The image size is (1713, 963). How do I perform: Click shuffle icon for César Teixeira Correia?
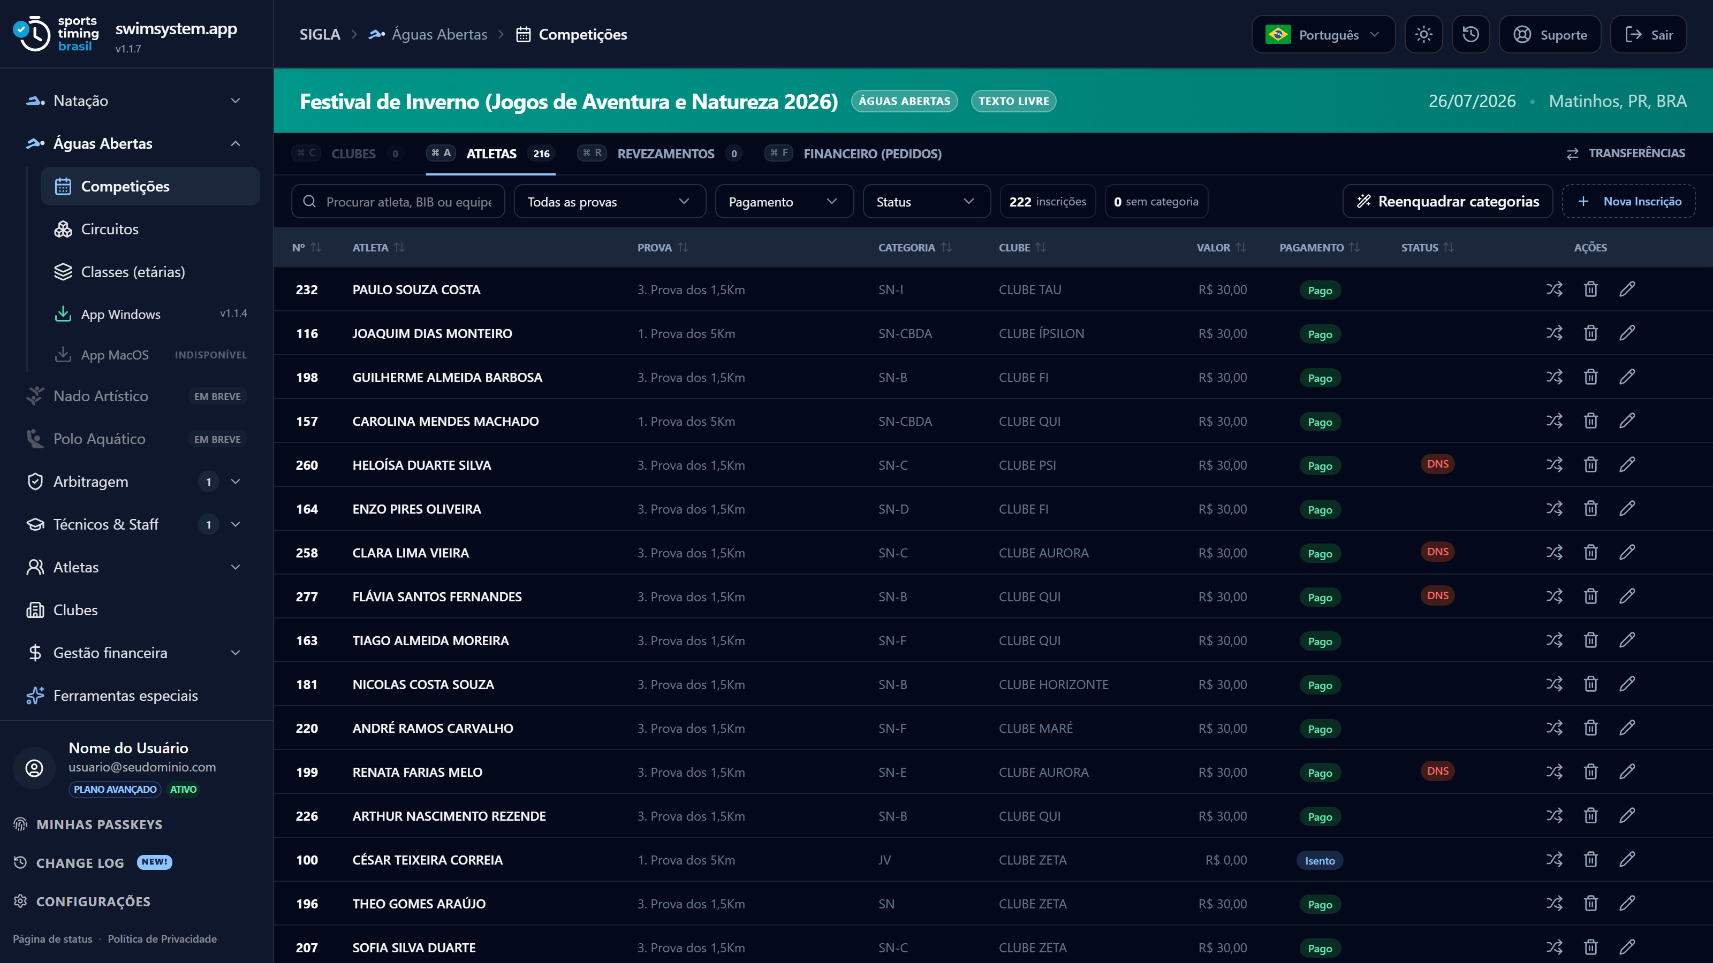(1554, 859)
